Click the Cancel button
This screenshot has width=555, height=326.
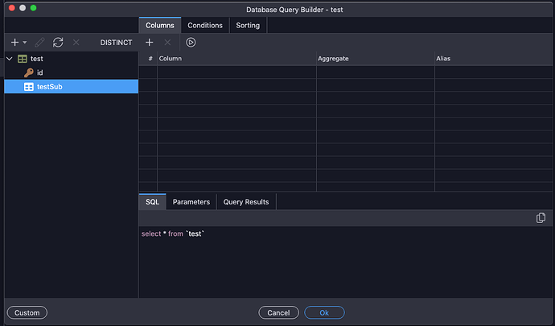click(278, 313)
